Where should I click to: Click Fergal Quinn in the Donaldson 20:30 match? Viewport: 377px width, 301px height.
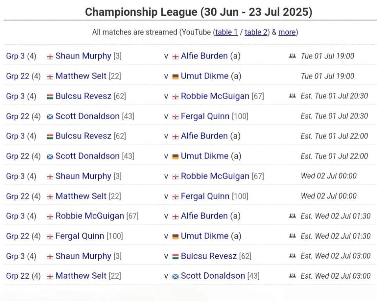(x=205, y=116)
